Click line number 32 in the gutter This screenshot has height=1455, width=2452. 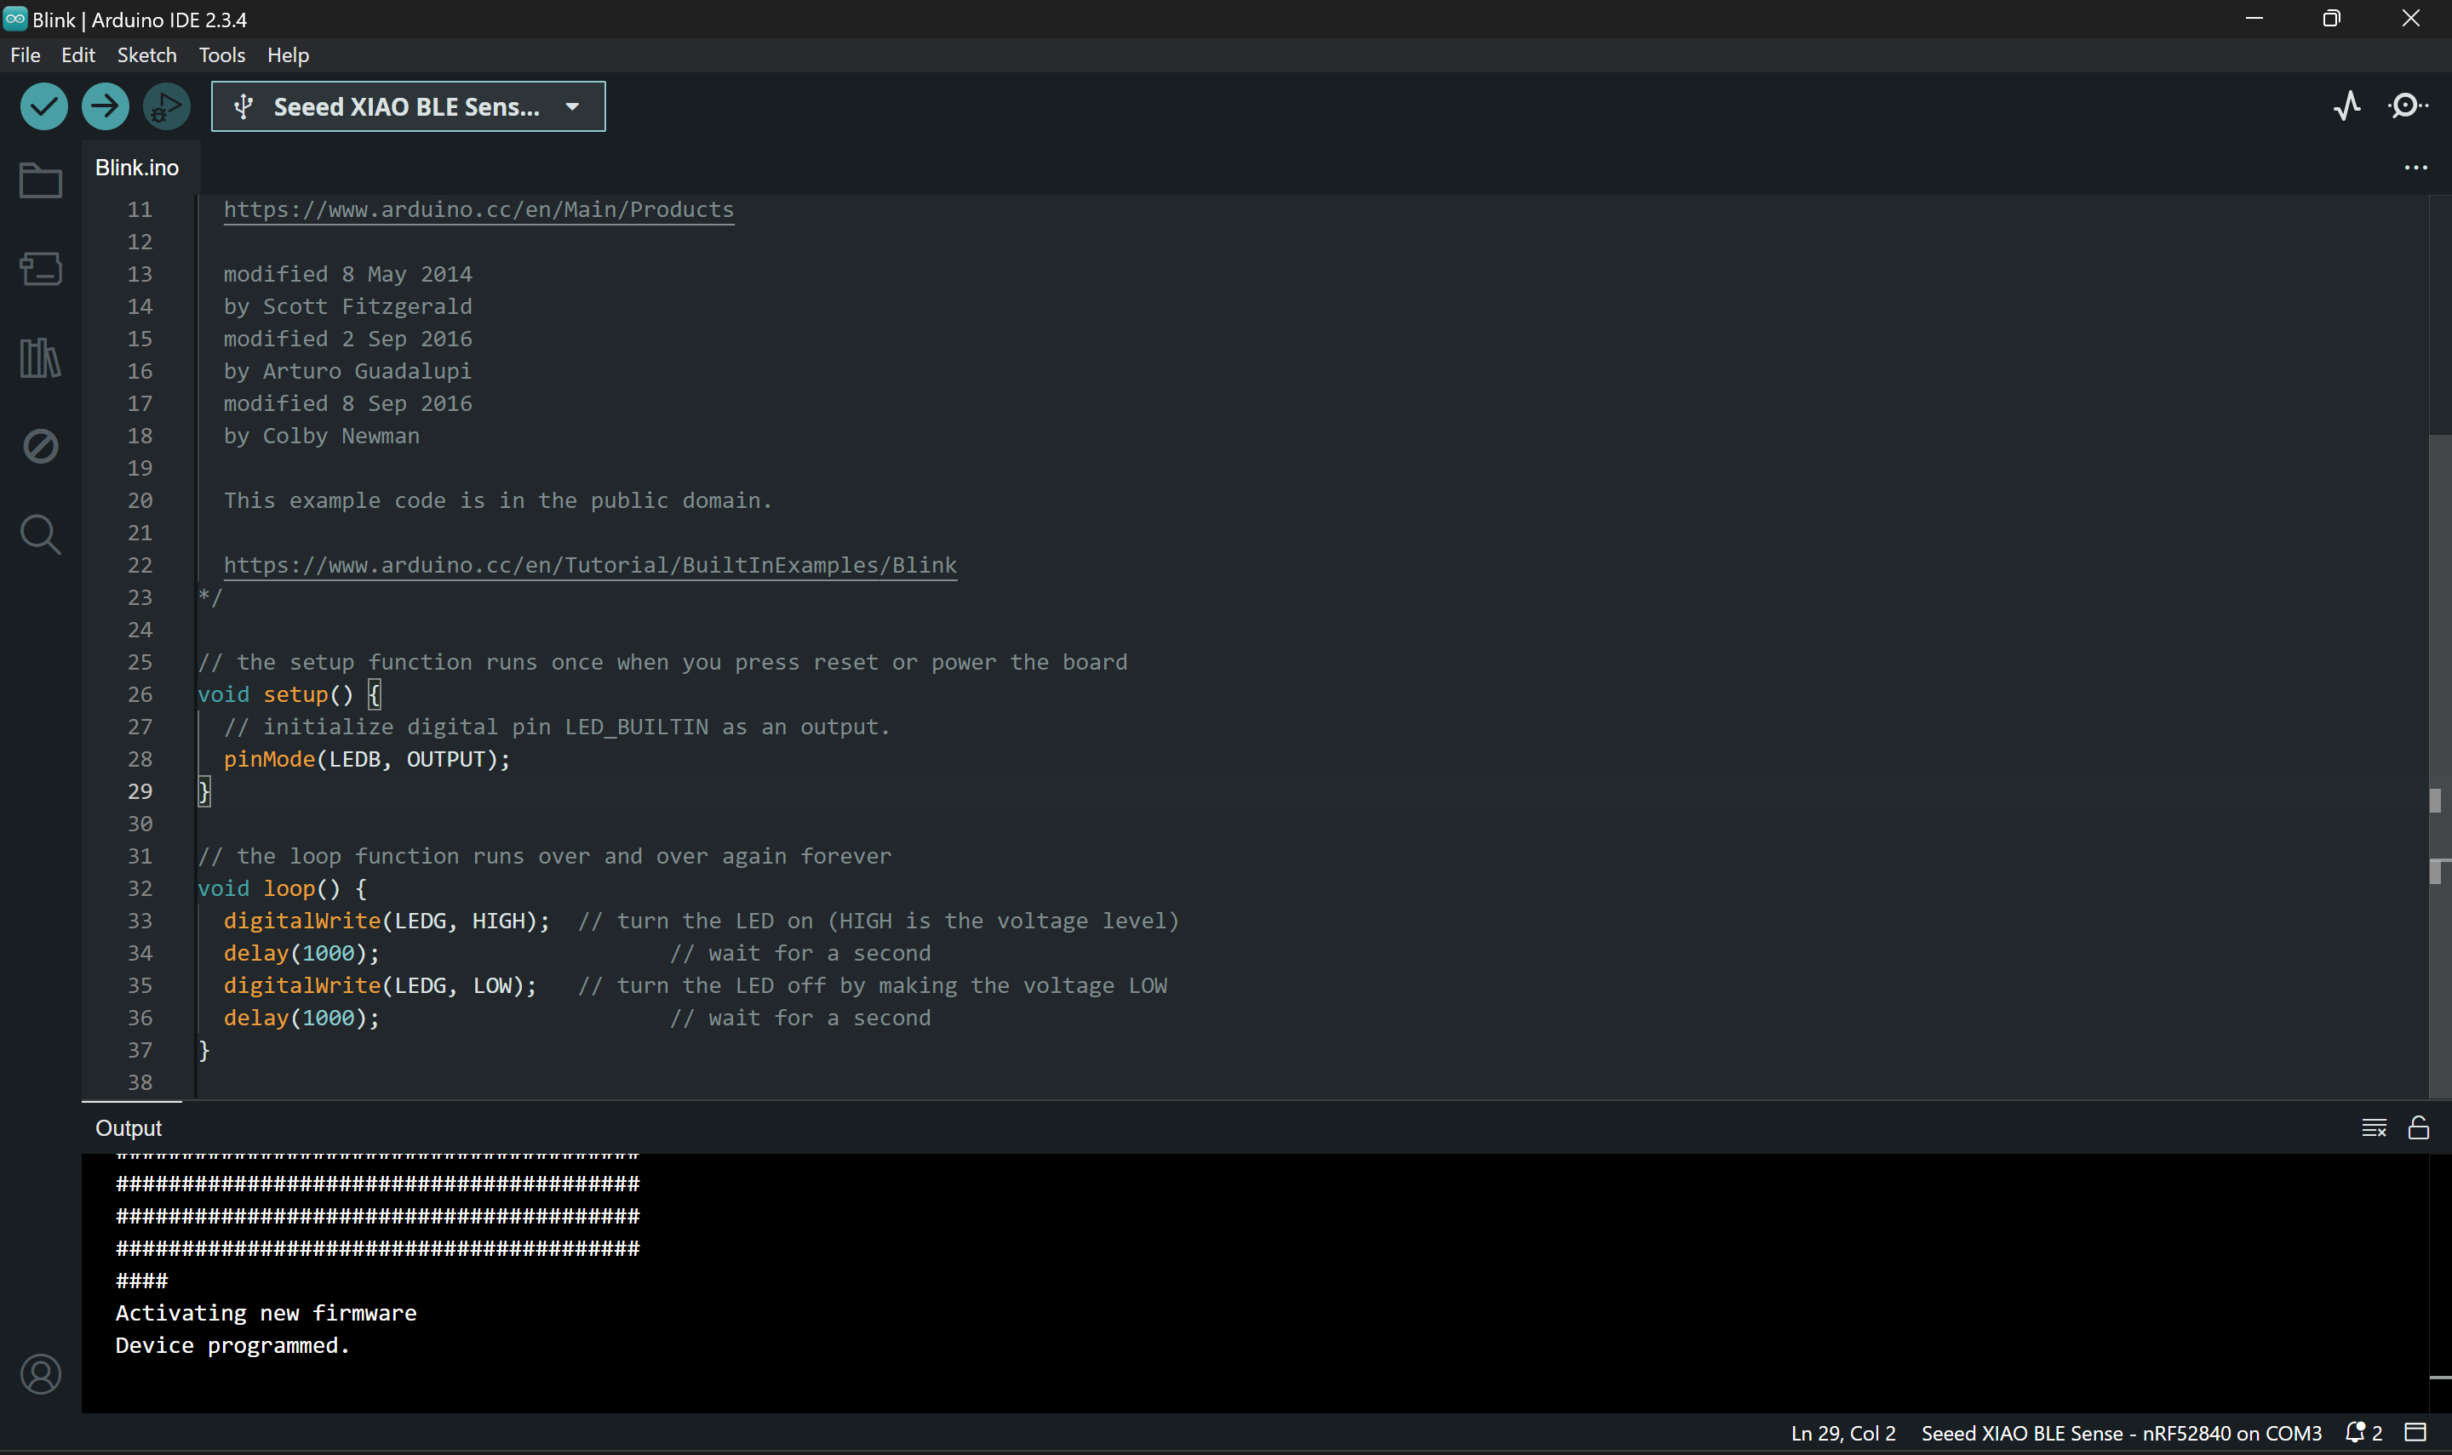coord(140,889)
